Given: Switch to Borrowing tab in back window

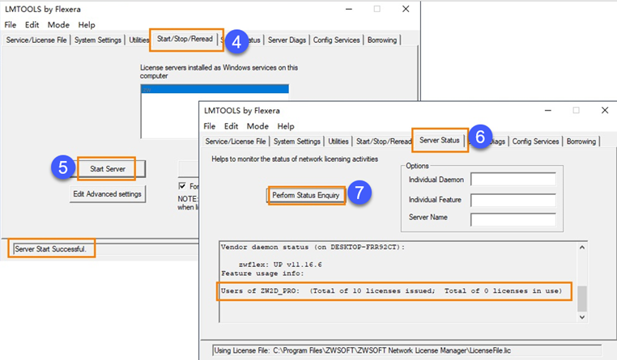Looking at the screenshot, I should pyautogui.click(x=382, y=40).
